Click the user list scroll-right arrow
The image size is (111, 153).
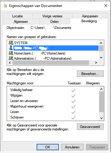click(x=96, y=63)
